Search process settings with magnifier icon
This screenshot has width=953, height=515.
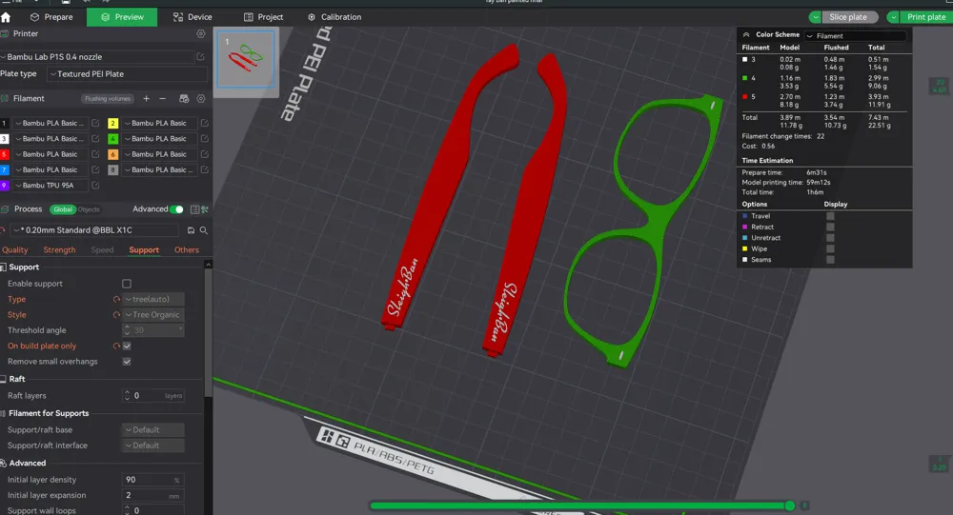point(204,230)
